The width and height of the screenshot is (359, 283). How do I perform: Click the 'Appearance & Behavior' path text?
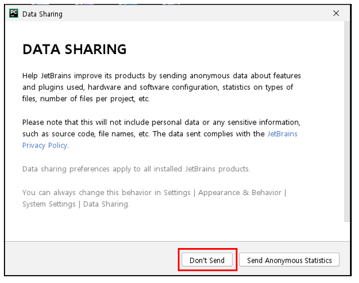(x=240, y=192)
